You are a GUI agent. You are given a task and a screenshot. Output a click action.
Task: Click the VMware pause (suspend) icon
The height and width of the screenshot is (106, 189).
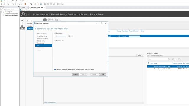click(x=25, y=4)
